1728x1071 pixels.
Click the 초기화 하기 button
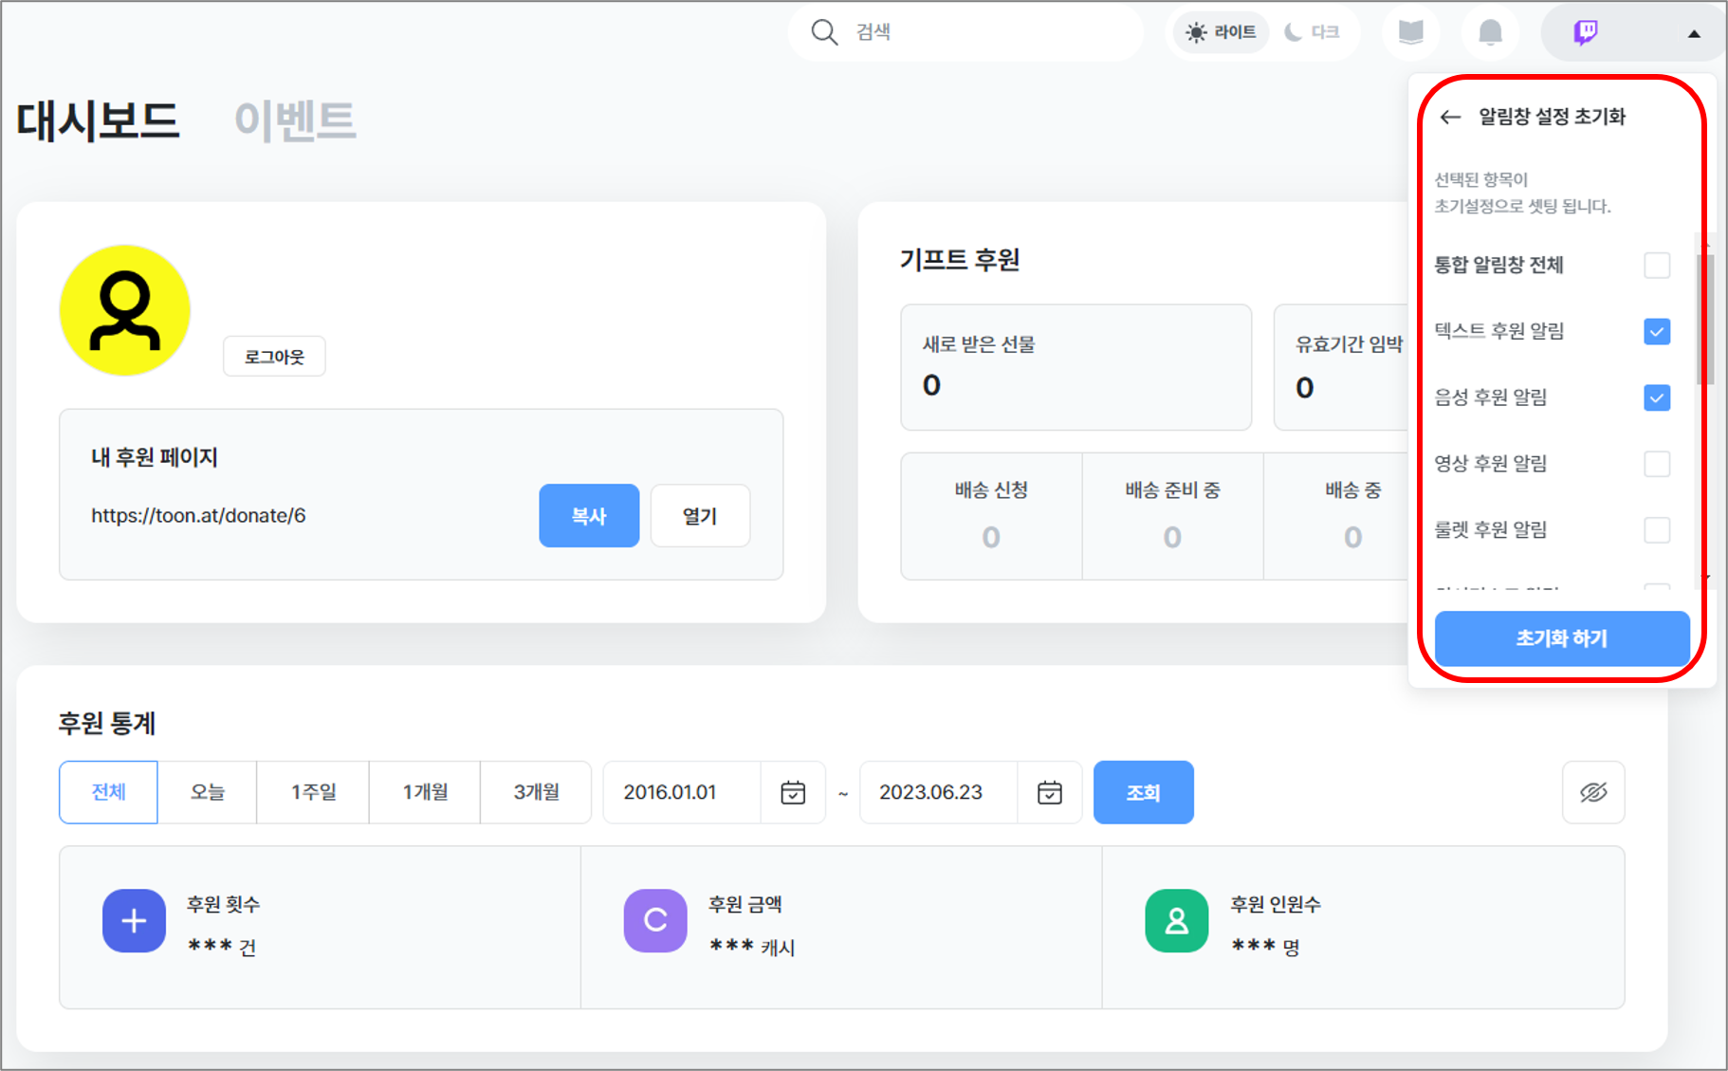point(1561,638)
